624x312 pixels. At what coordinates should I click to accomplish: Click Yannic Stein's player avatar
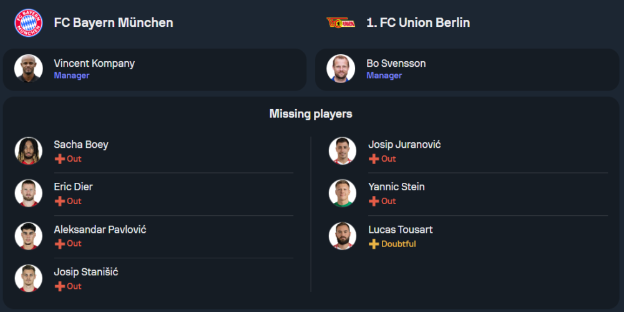[x=343, y=193]
